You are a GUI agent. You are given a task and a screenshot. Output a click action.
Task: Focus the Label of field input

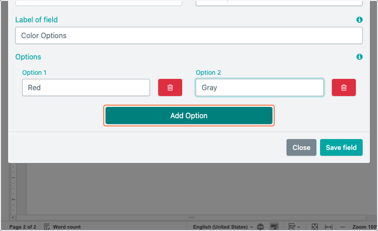pyautogui.click(x=189, y=36)
